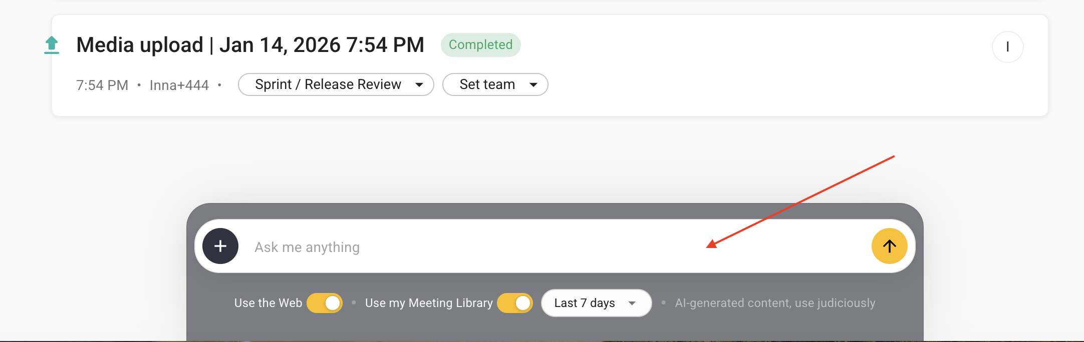This screenshot has width=1084, height=342.
Task: Click the Set team chip label
Action: coord(487,84)
